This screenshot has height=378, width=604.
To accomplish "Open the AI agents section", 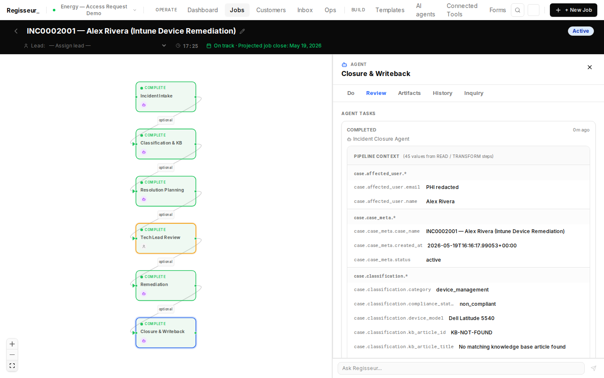I will [425, 10].
